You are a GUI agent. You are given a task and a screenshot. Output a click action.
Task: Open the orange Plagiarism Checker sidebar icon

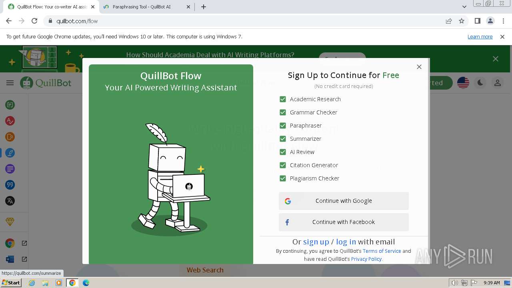[10, 137]
